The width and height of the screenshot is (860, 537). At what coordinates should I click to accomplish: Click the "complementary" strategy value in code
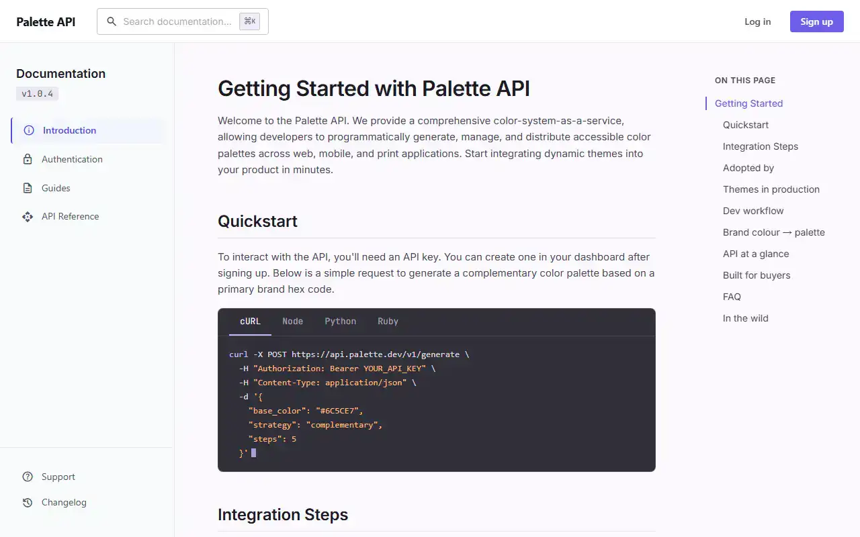point(342,425)
